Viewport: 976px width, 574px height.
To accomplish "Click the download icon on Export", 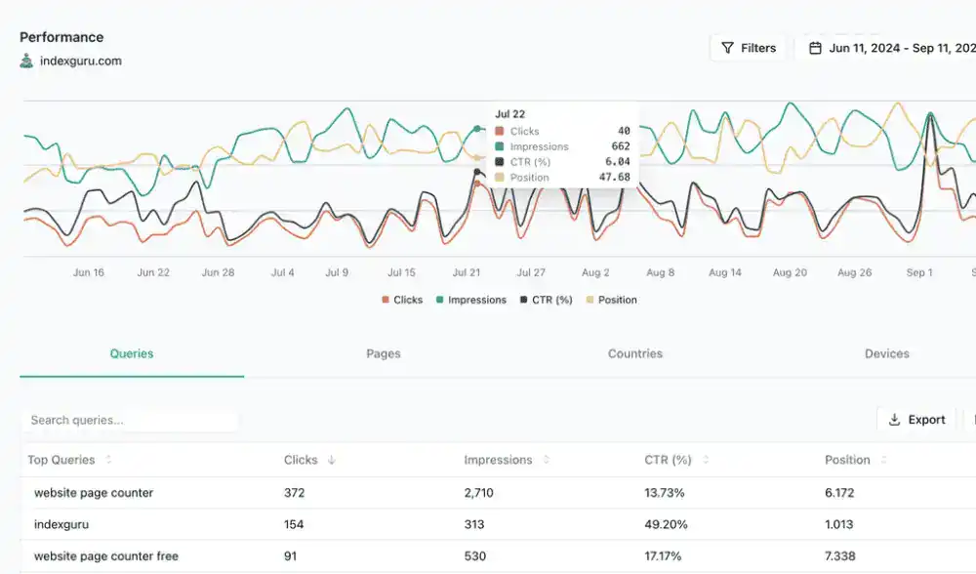I will [x=894, y=420].
